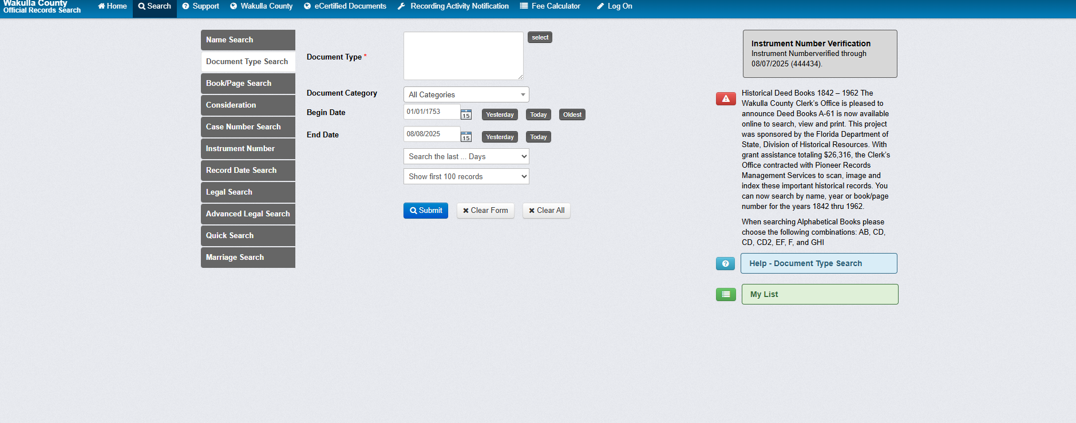The image size is (1076, 423).
Task: Open the Begin Date calendar picker icon
Action: coord(466,114)
